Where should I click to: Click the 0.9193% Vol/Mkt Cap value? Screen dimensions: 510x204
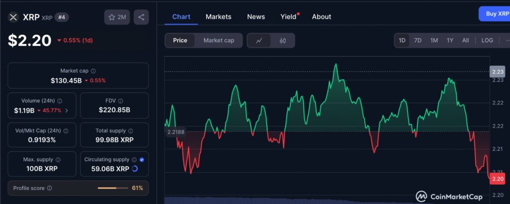point(42,140)
